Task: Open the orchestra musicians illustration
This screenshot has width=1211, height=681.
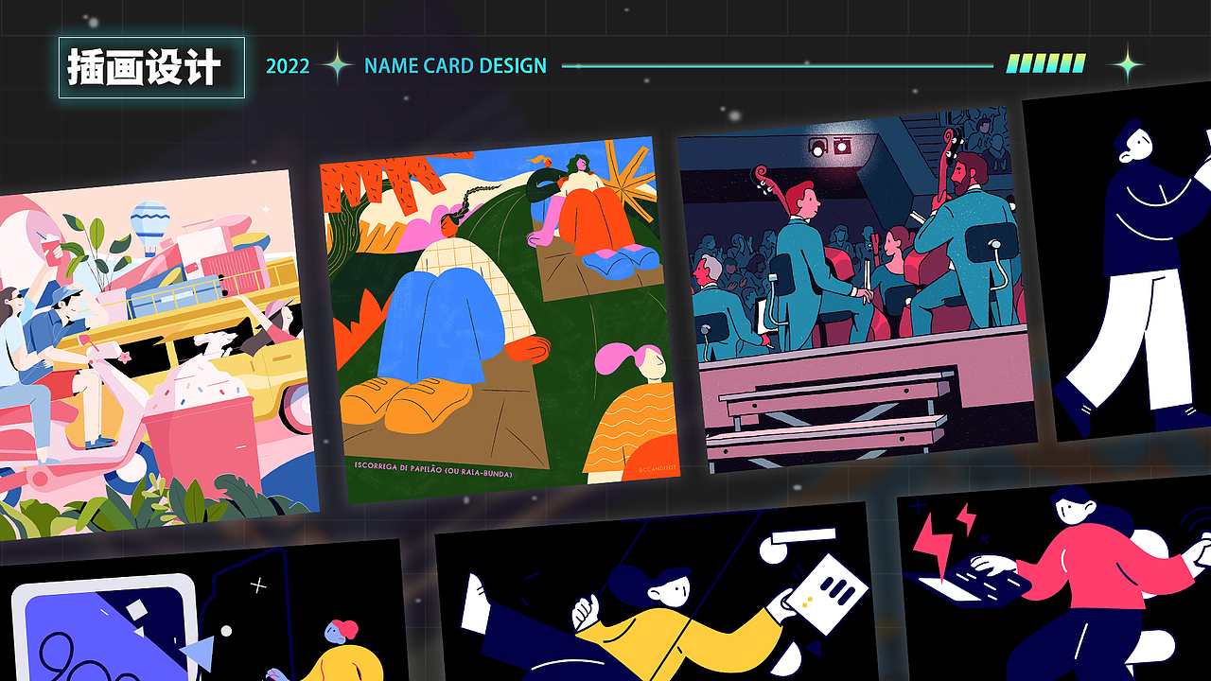Action: point(856,288)
